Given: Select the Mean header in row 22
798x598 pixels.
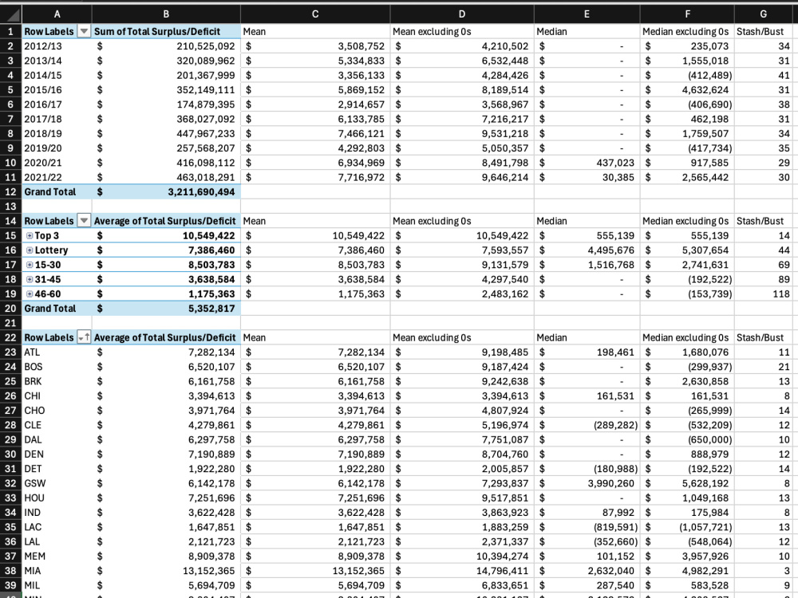Looking at the screenshot, I should click(315, 337).
